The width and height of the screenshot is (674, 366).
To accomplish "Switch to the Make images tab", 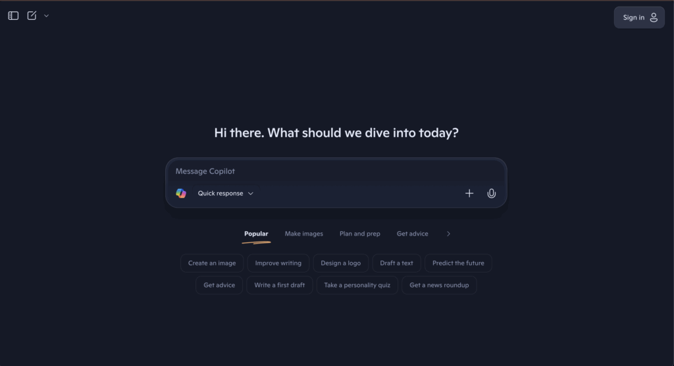I will tap(303, 234).
